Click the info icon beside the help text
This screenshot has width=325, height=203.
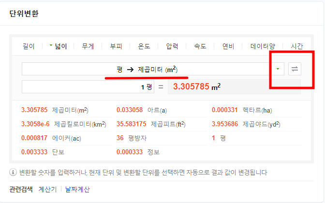13,172
